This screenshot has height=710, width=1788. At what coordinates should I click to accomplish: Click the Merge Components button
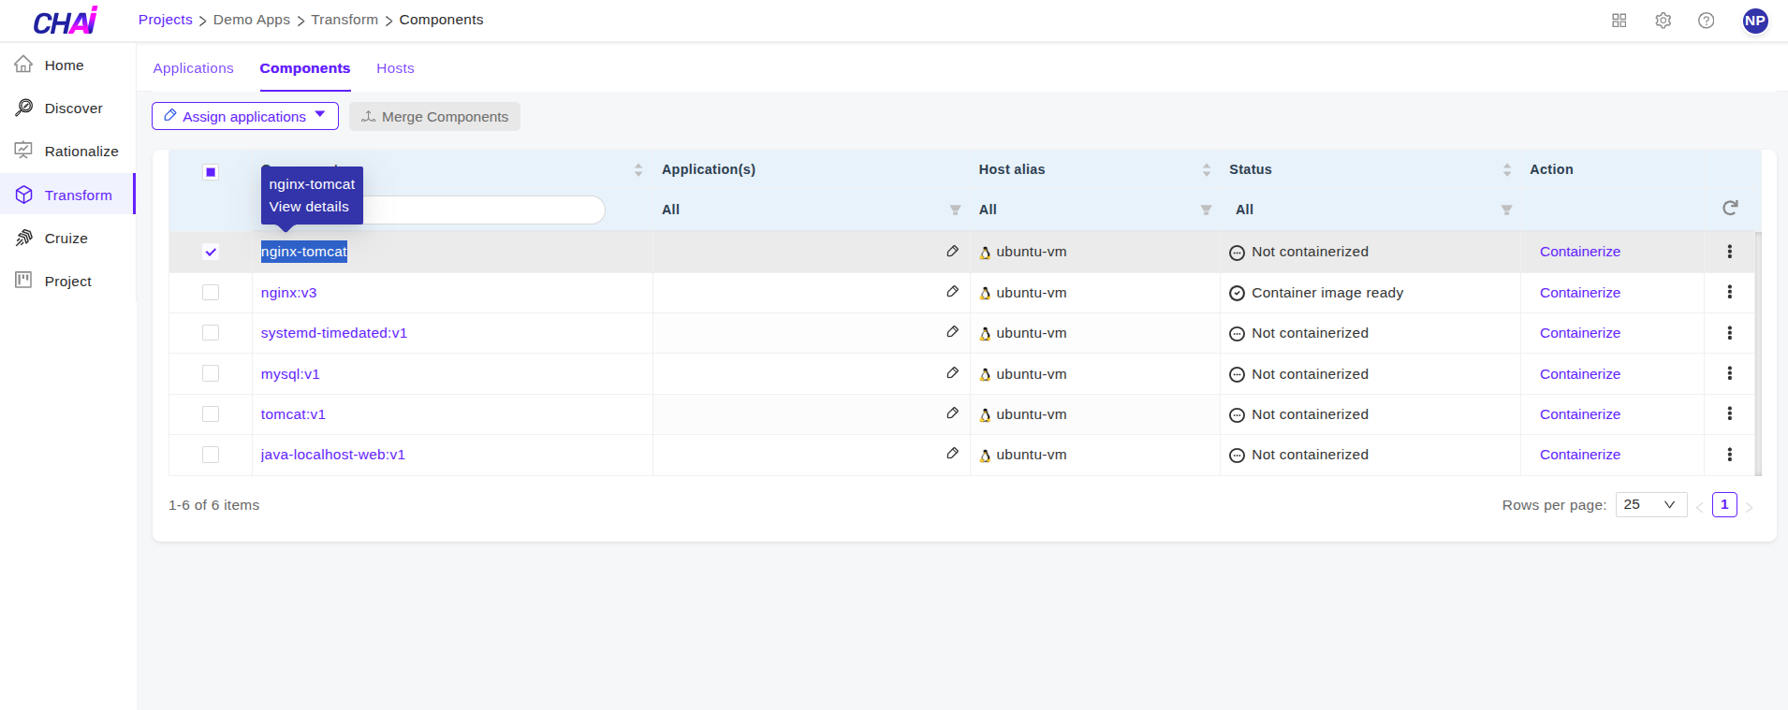434,116
